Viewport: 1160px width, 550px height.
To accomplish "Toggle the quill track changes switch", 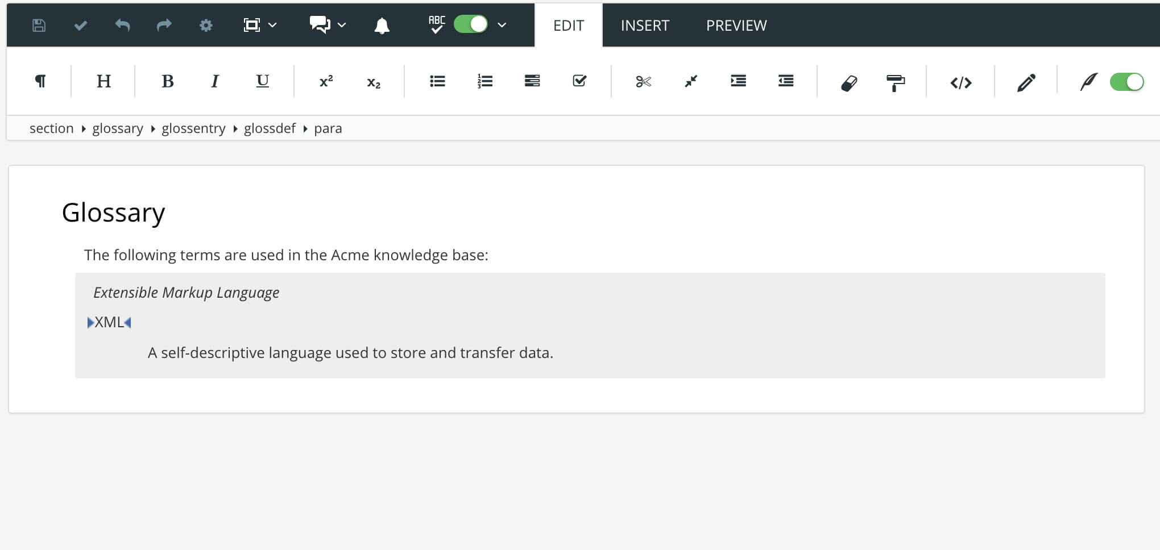I will [1126, 82].
